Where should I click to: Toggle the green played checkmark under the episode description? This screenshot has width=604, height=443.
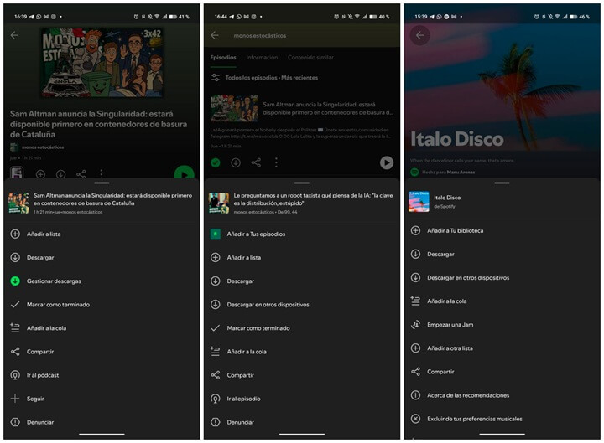216,162
